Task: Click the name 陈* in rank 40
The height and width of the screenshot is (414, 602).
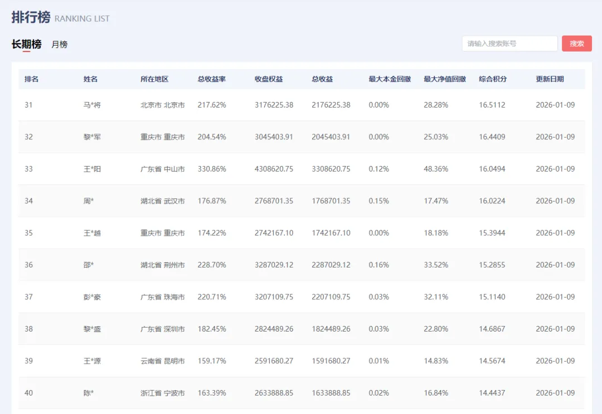Action: pyautogui.click(x=89, y=393)
